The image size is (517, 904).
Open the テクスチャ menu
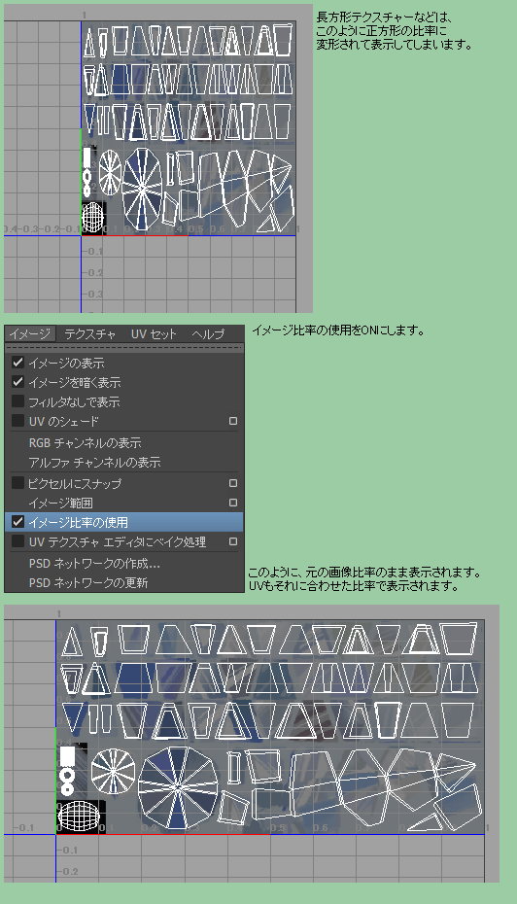coord(90,333)
